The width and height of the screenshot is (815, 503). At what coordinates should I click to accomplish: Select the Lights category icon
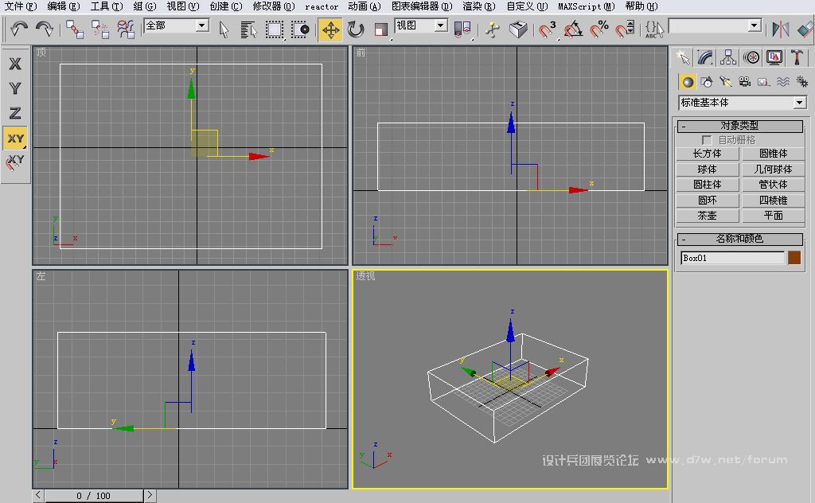click(x=726, y=82)
